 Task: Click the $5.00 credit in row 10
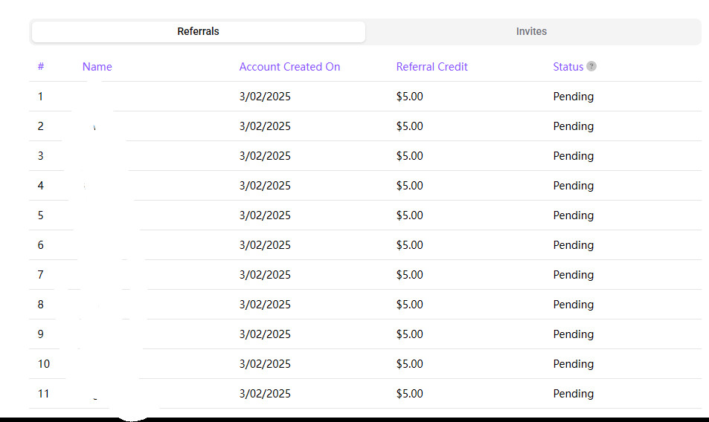tap(409, 364)
